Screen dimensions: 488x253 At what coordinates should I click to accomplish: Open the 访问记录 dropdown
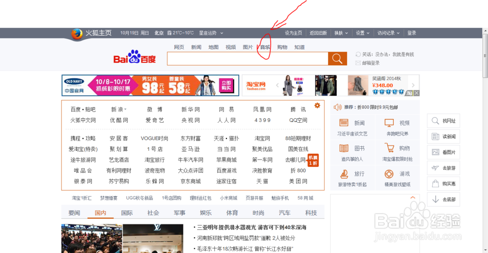click(x=388, y=33)
